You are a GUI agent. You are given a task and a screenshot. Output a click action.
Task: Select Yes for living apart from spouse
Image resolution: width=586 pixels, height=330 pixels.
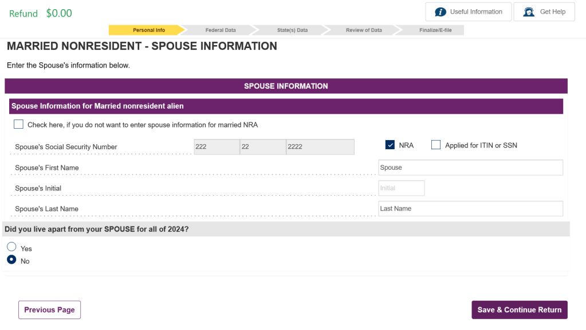click(11, 247)
